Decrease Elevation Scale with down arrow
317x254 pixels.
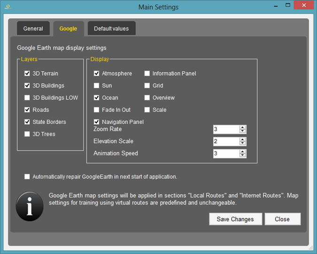point(243,143)
